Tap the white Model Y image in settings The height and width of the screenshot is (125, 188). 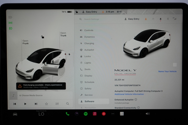coord(147,43)
